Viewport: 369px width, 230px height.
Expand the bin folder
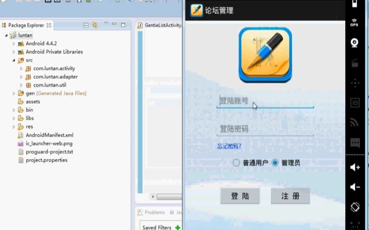coord(14,110)
